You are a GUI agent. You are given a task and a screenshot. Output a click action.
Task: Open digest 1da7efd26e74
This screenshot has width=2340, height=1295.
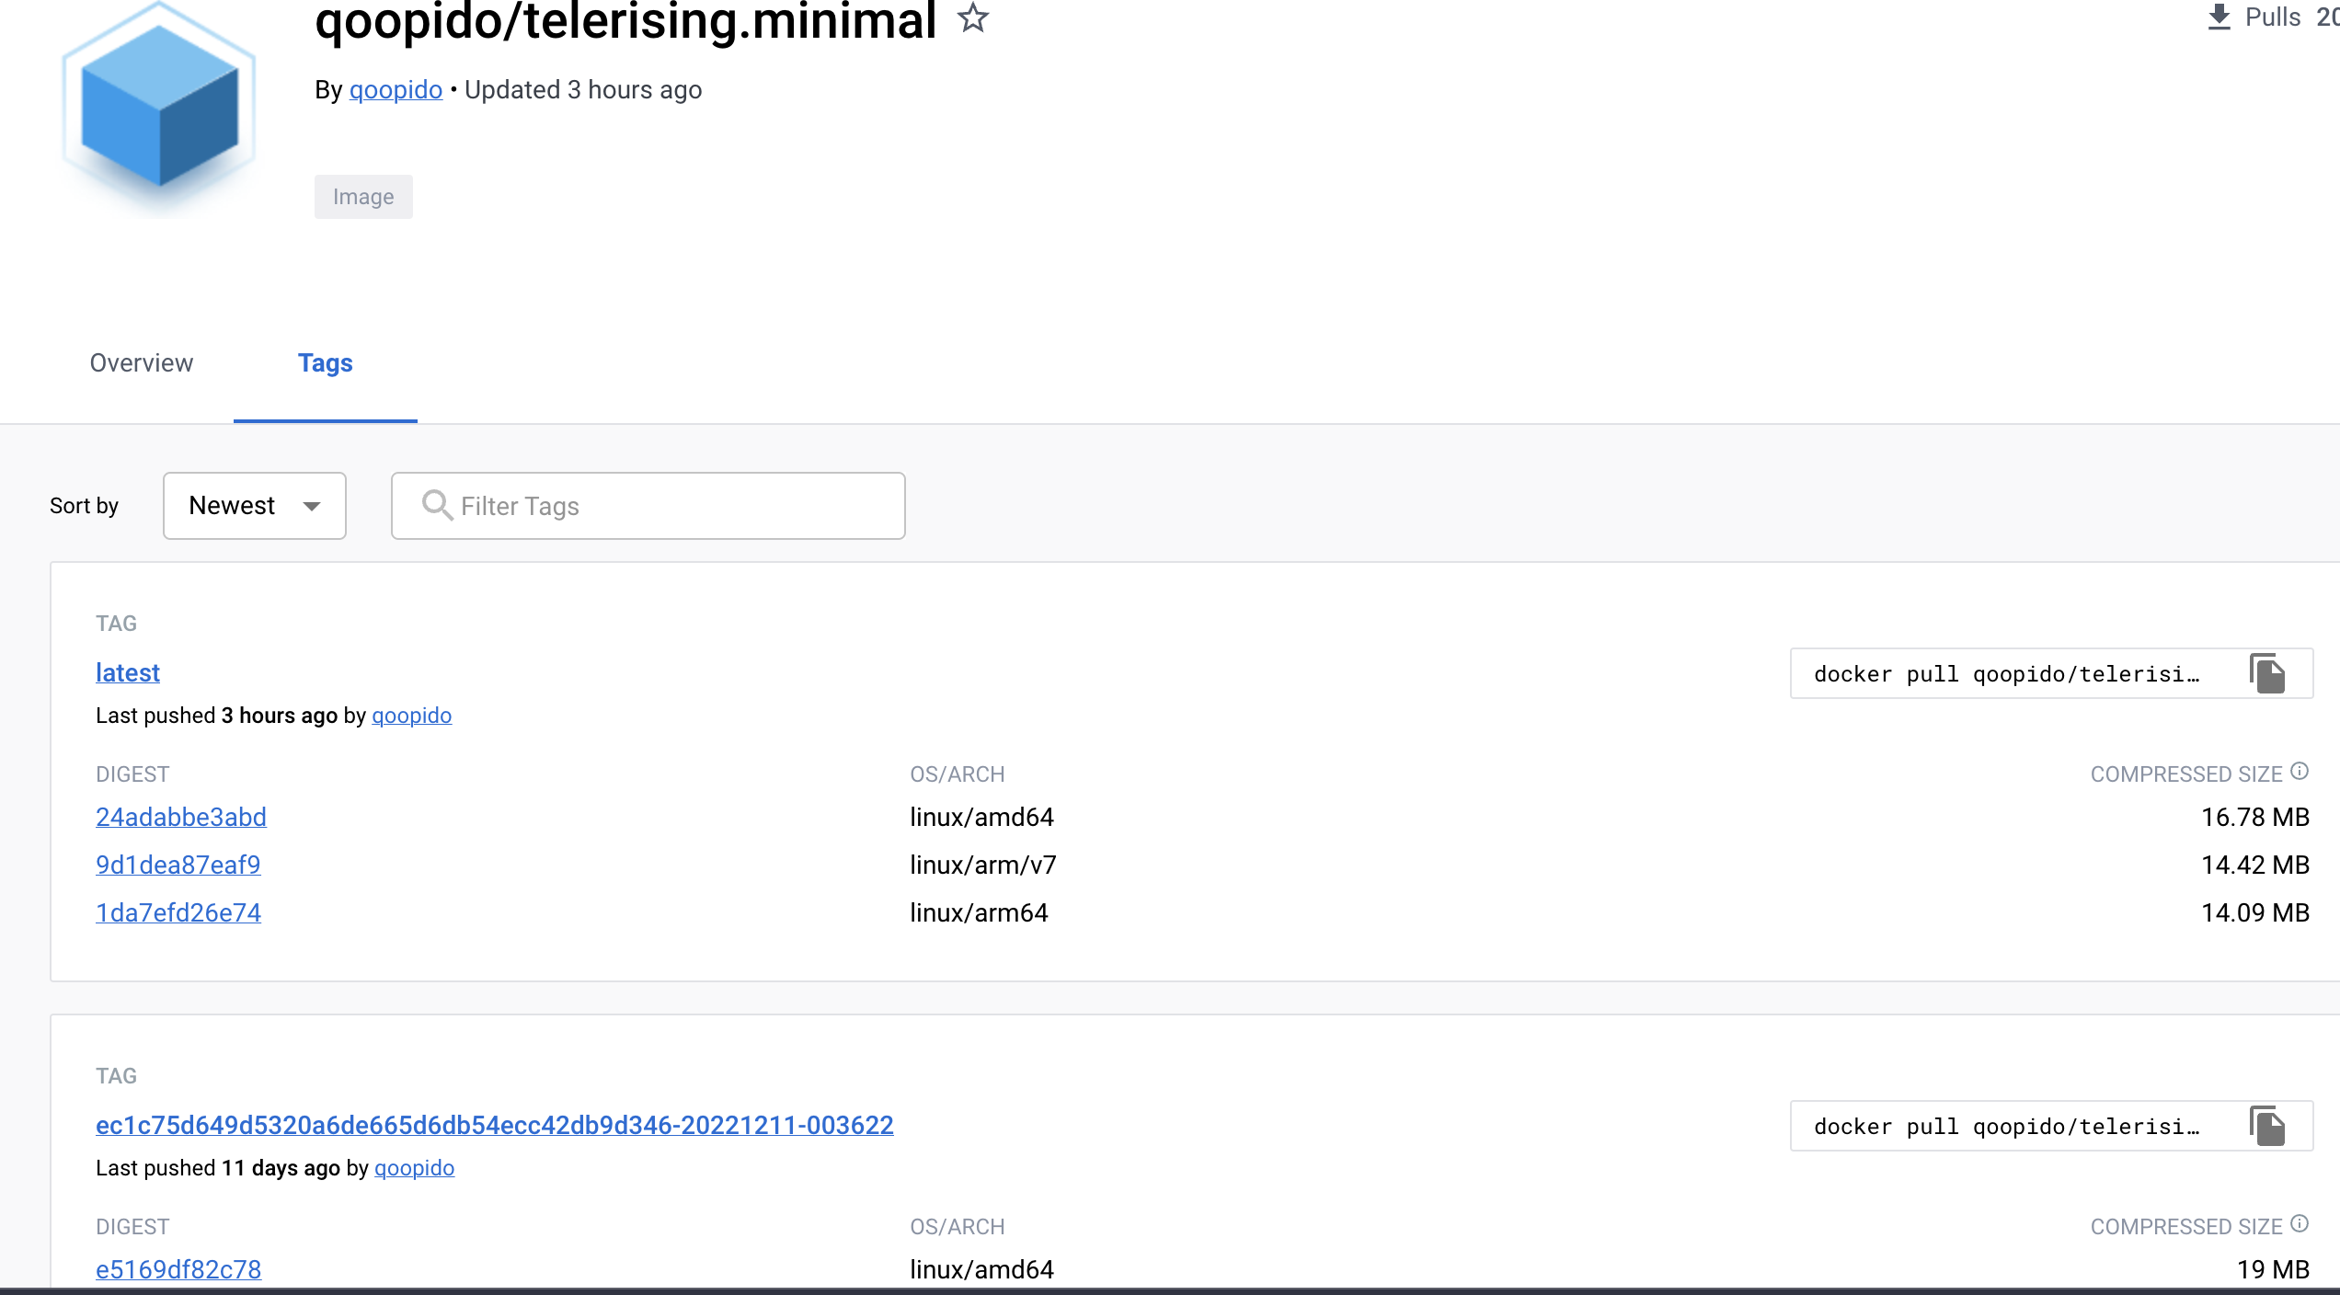click(x=178, y=912)
